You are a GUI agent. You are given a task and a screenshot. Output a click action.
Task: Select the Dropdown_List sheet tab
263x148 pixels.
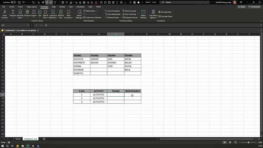30,139
